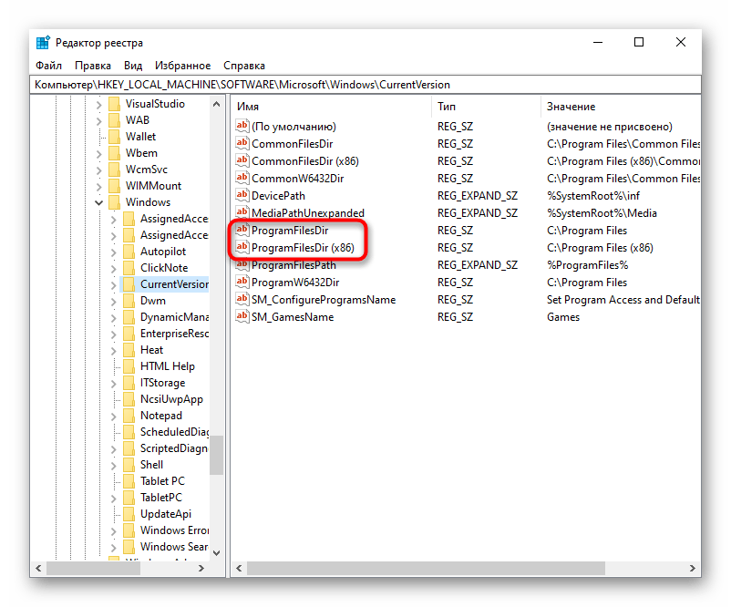
Task: Click the ab icon next to ProgramFilesDir
Action: (x=242, y=231)
